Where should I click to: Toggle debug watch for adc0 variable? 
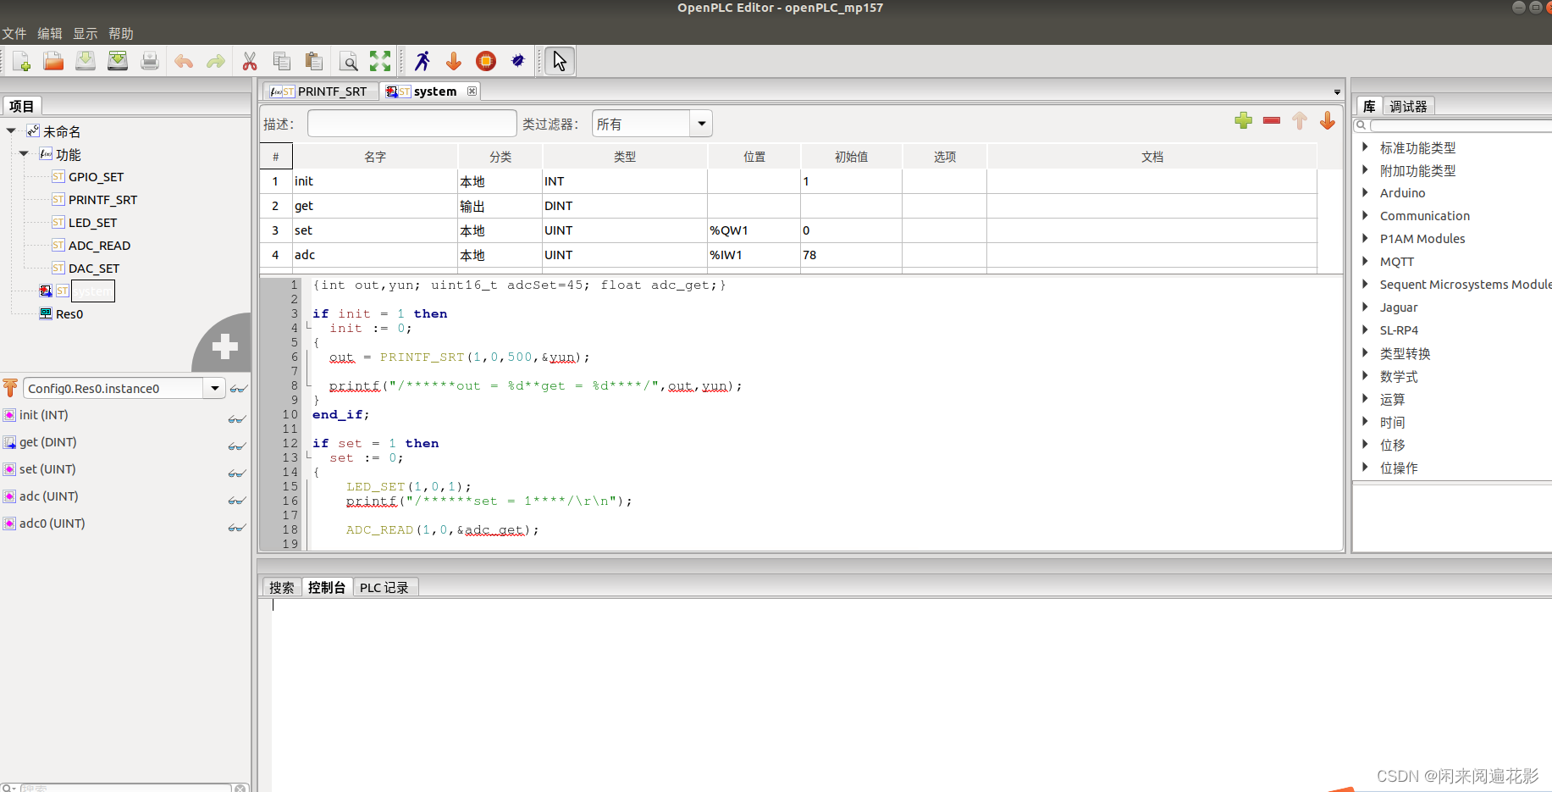click(235, 527)
